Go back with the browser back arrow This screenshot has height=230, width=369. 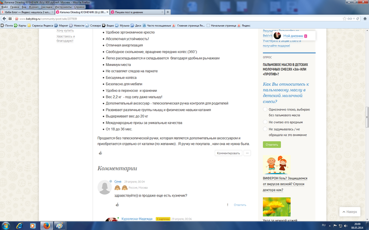click(4, 19)
